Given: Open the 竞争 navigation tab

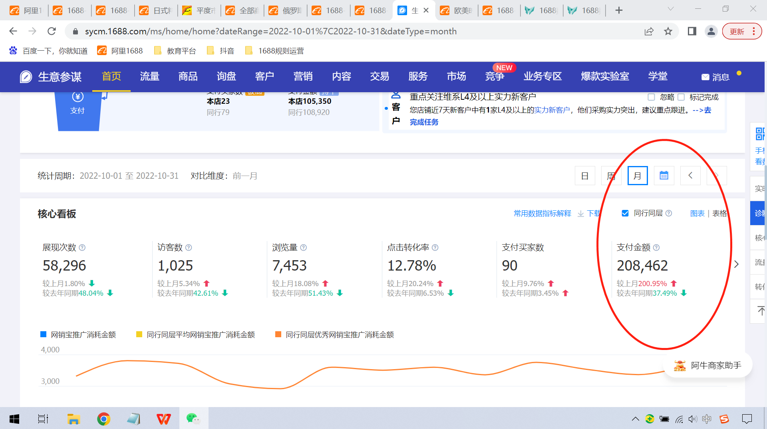Looking at the screenshot, I should click(495, 76).
